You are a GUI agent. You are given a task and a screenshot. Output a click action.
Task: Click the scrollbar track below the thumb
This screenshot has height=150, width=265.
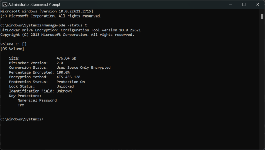(x=262, y=84)
